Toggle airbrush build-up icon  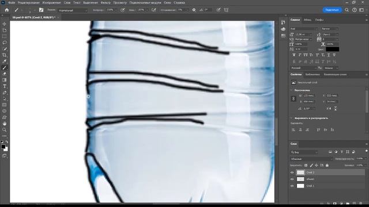(154, 10)
